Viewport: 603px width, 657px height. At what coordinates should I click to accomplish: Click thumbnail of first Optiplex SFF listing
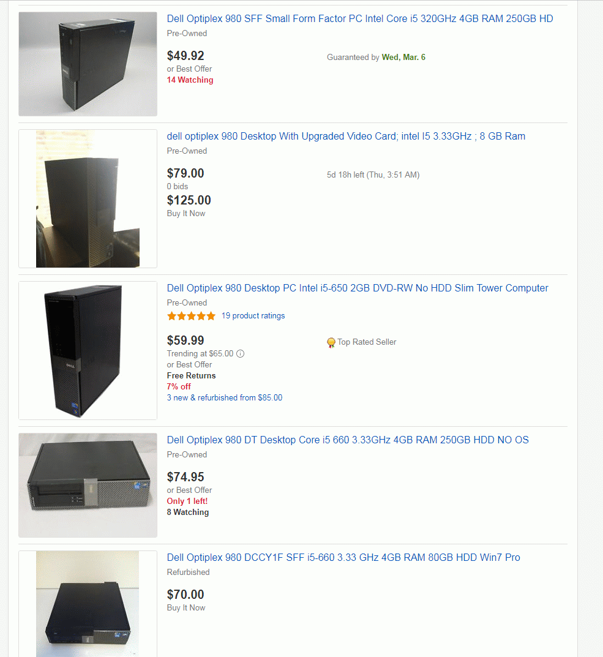pos(88,64)
